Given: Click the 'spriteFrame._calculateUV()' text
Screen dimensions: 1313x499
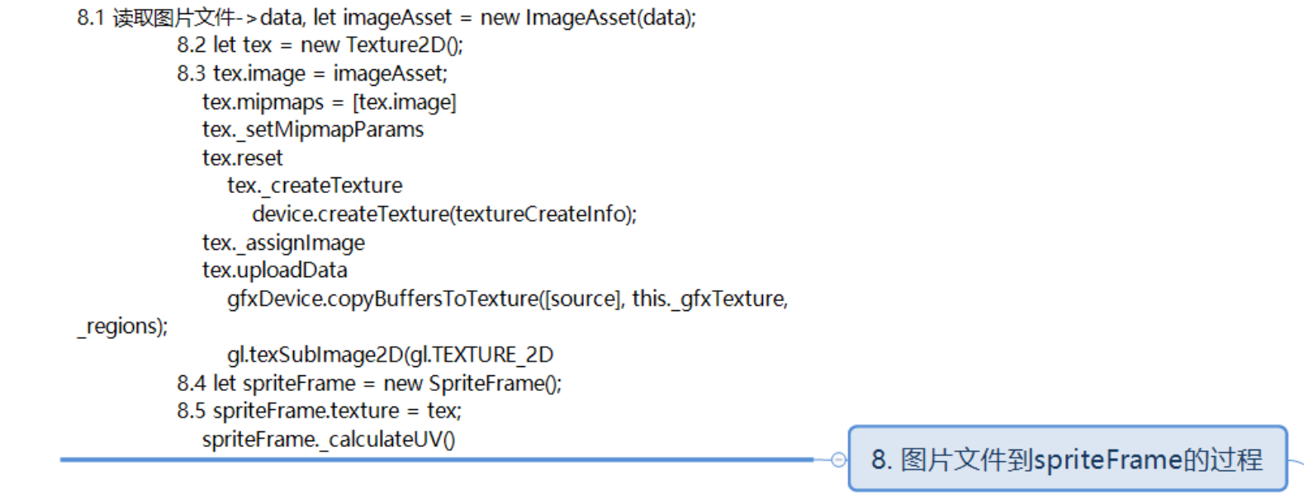Looking at the screenshot, I should (x=328, y=440).
